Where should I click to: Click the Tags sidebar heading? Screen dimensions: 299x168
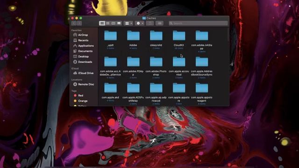[x=74, y=91]
